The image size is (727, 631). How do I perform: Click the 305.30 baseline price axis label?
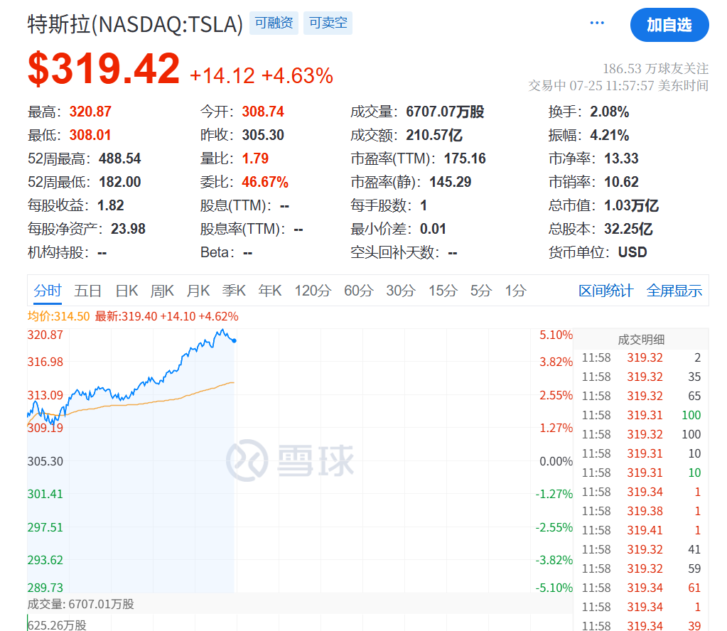(x=45, y=461)
